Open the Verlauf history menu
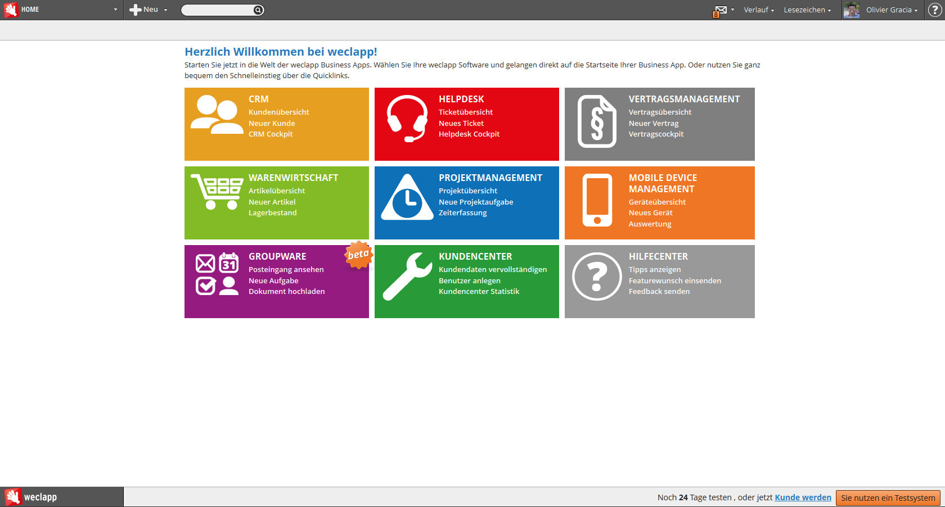 (x=758, y=10)
